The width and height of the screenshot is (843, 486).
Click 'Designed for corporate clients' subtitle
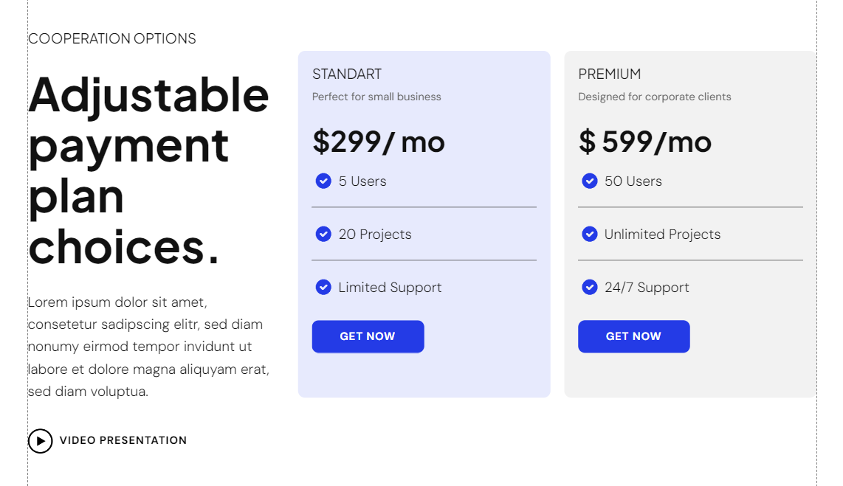click(x=655, y=97)
